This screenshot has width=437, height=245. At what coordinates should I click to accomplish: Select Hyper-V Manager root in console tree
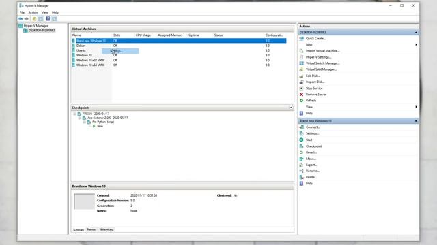coord(36,26)
